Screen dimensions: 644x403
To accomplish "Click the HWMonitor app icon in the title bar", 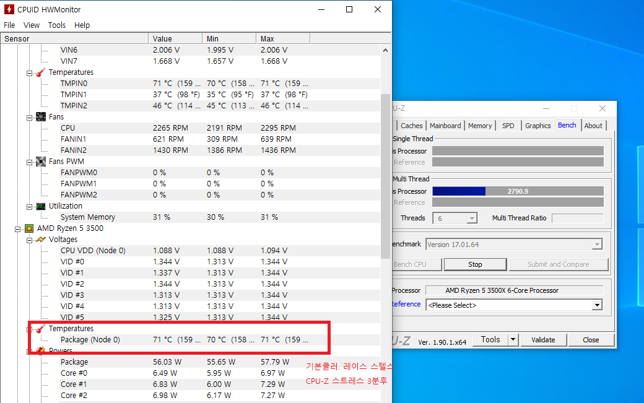I will (x=9, y=9).
